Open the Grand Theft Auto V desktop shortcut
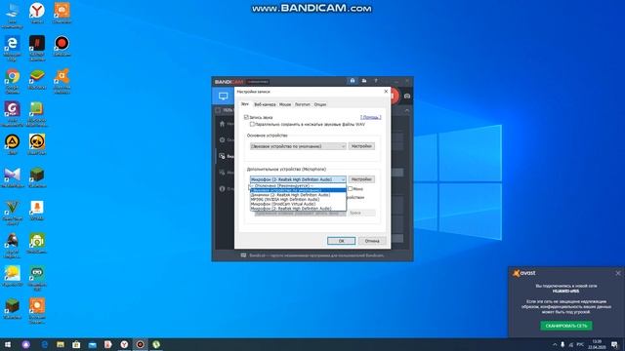Image resolution: width=625 pixels, height=351 pixels. [x=13, y=213]
